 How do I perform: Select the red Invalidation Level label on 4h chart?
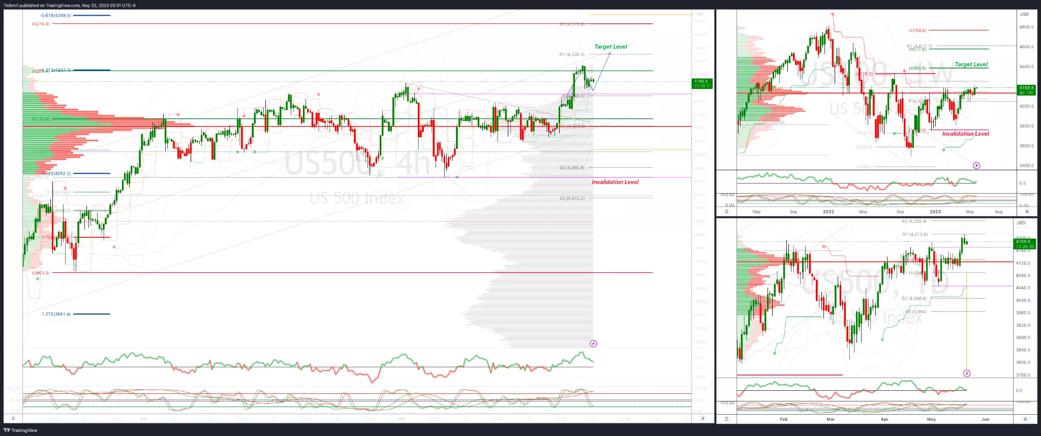[x=615, y=182]
